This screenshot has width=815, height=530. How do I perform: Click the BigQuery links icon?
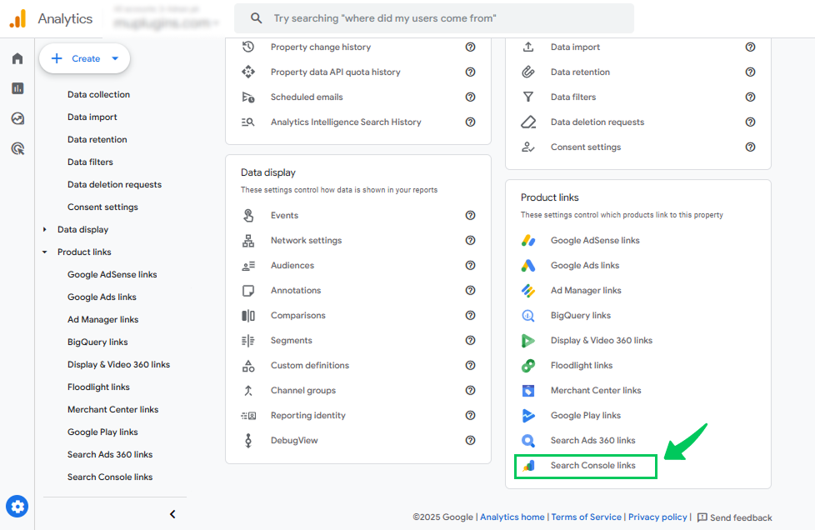click(528, 315)
